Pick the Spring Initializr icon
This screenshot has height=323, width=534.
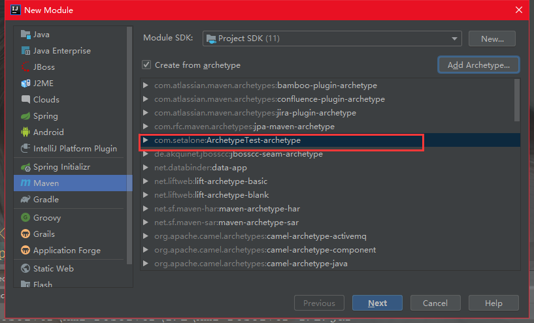click(25, 167)
